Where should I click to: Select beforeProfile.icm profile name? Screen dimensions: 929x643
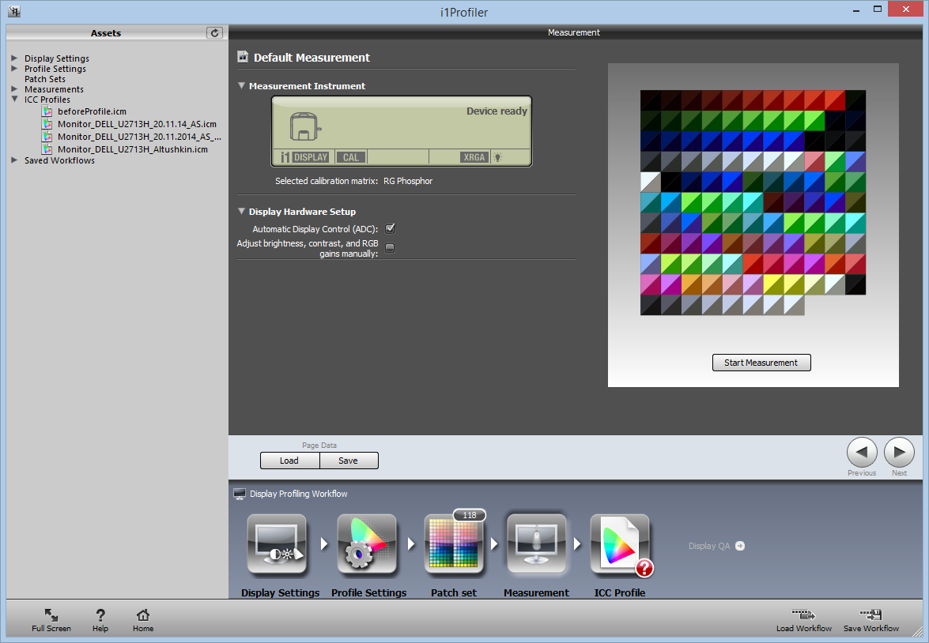pos(92,111)
